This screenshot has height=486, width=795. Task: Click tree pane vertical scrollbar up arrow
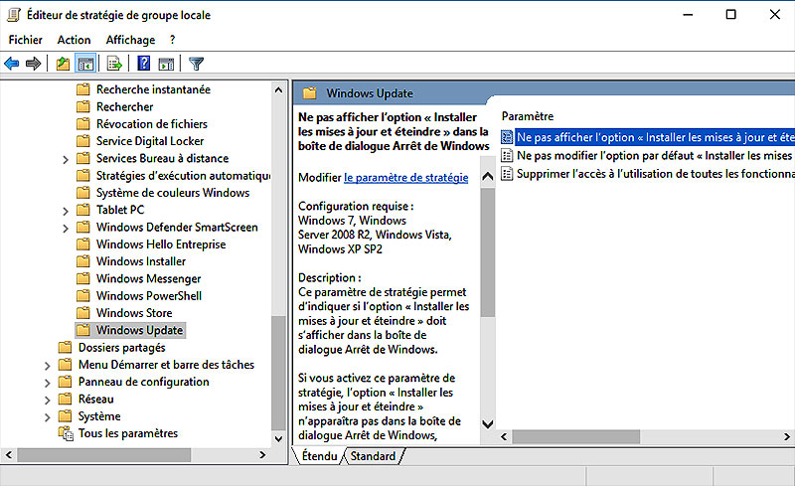278,89
